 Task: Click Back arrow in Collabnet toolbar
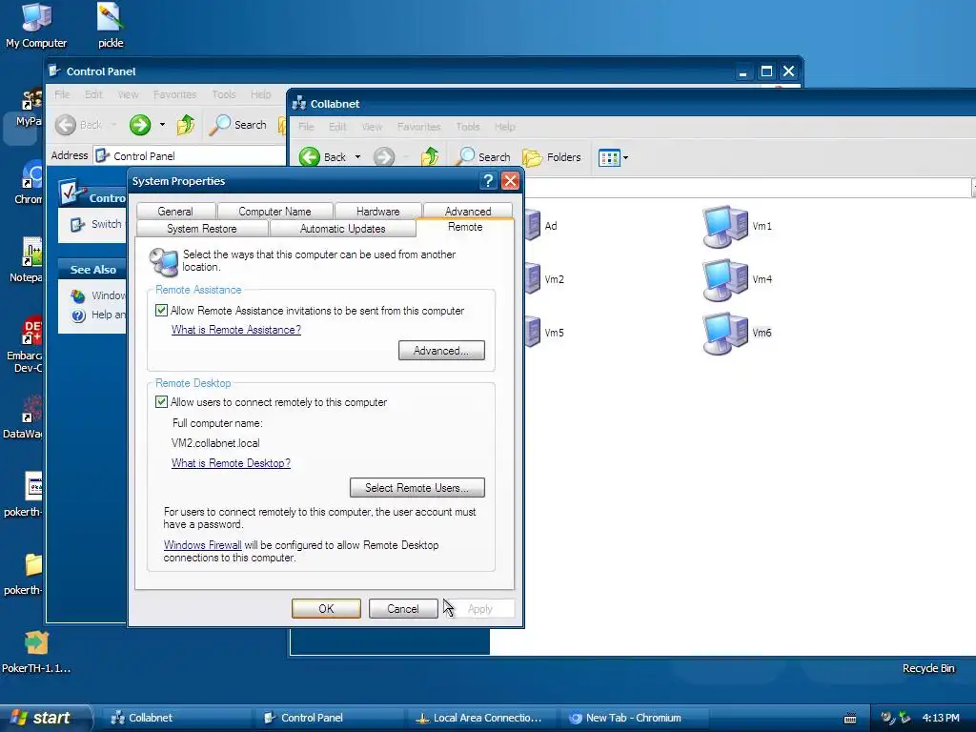[x=310, y=157]
